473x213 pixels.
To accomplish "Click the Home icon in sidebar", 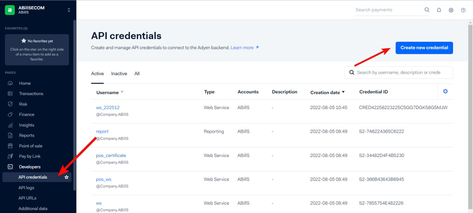I will click(x=10, y=83).
